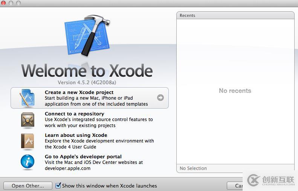298x191 pixels.
Task: Click the No Selection status text
Action: click(193, 168)
